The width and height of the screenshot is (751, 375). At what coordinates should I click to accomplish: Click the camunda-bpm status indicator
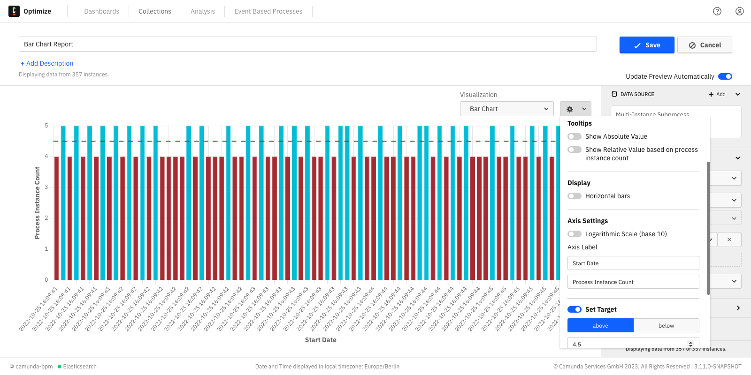(31, 367)
